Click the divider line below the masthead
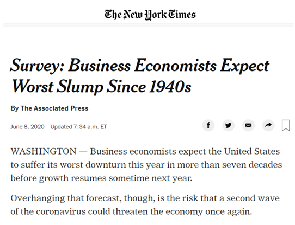 point(149,24)
